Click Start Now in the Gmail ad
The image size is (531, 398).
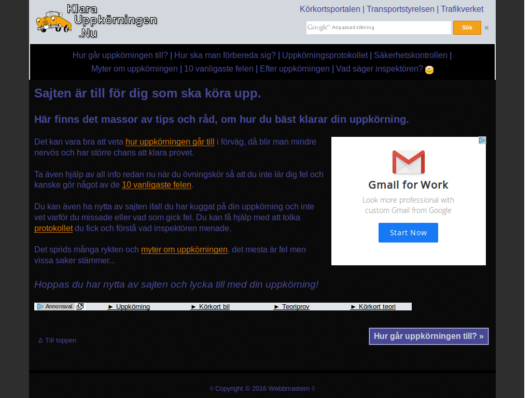pos(408,233)
